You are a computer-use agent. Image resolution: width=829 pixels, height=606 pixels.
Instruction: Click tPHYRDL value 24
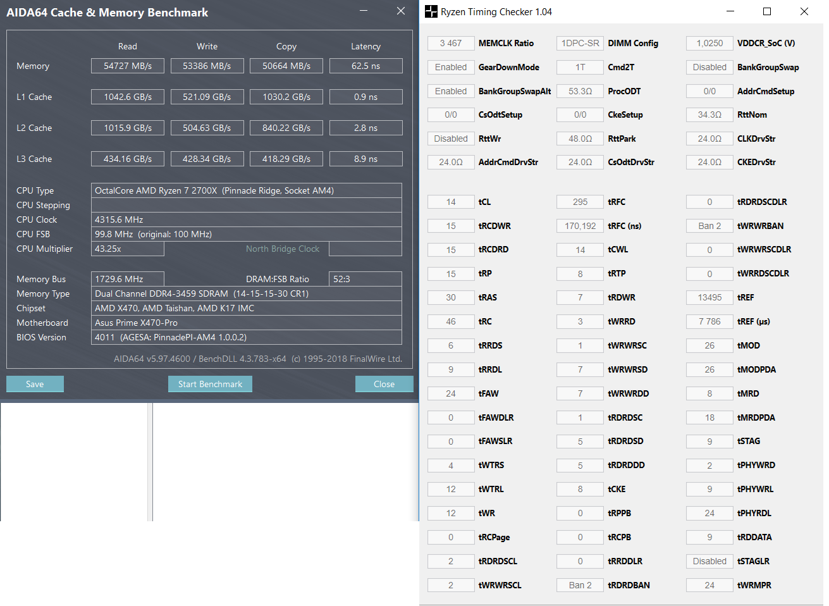(x=709, y=513)
